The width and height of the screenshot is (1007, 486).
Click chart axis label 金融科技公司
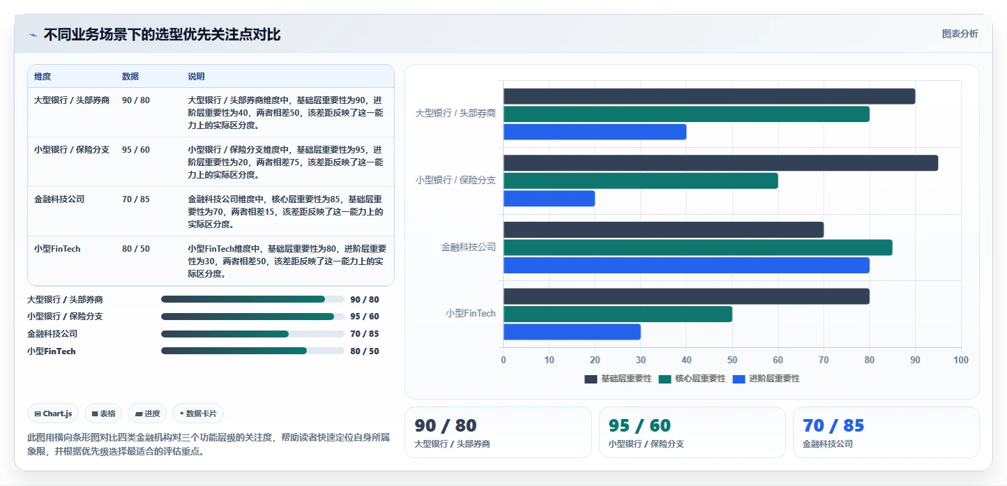point(469,247)
